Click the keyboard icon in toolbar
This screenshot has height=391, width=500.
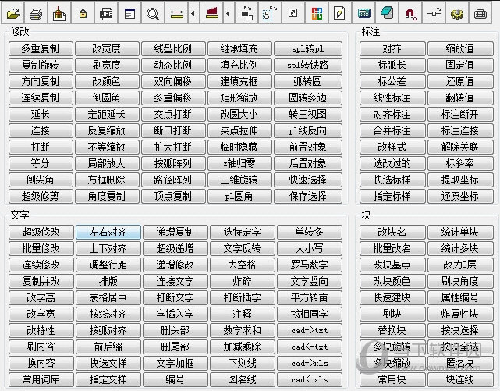[x=480, y=13]
